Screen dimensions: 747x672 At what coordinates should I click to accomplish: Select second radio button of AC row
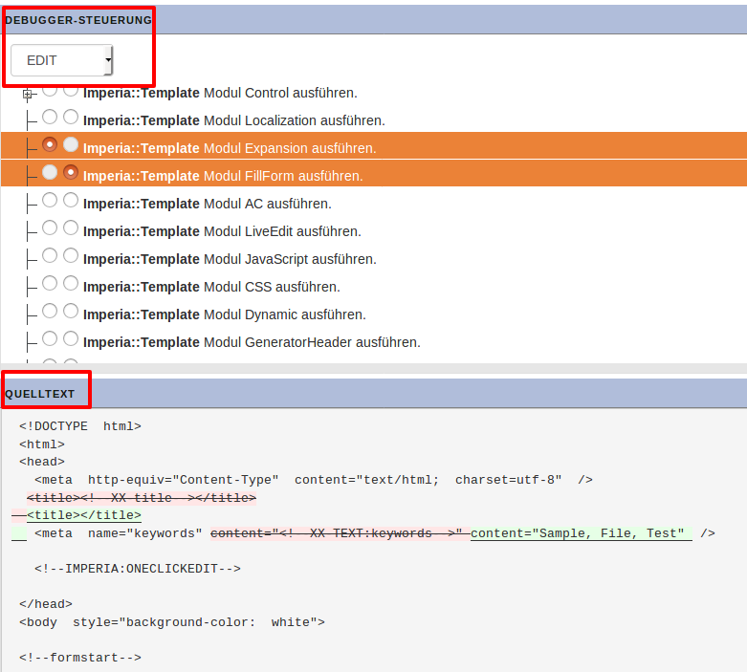click(71, 200)
